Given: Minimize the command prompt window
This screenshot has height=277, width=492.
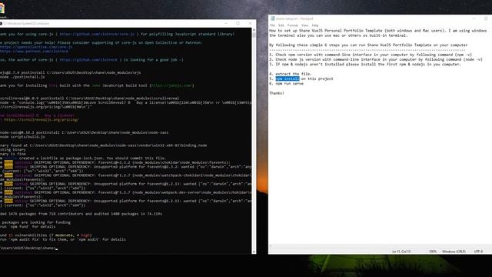Looking at the screenshot, I should coord(225,24).
